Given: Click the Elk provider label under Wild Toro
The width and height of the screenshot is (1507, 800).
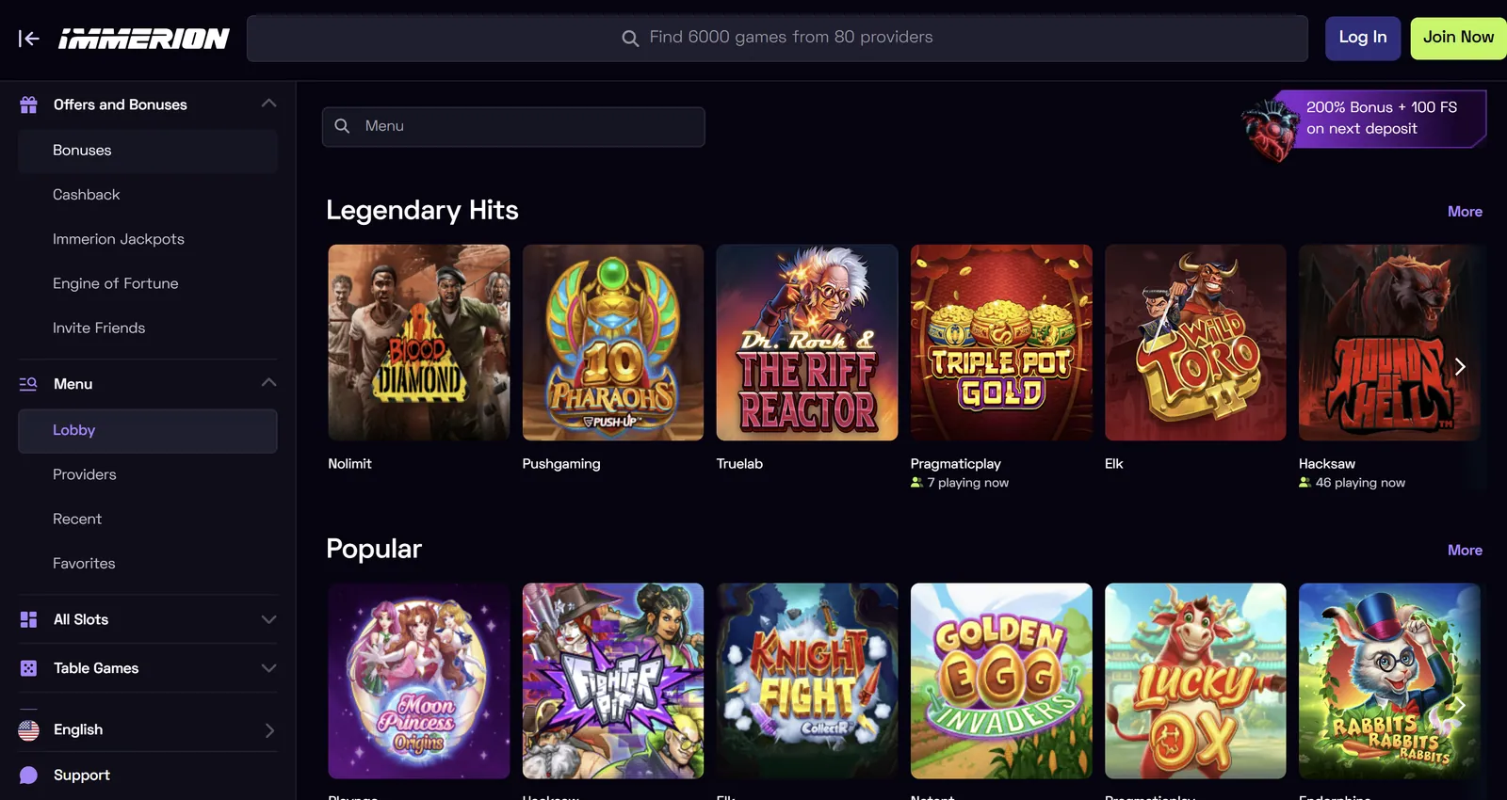Looking at the screenshot, I should 1114,464.
